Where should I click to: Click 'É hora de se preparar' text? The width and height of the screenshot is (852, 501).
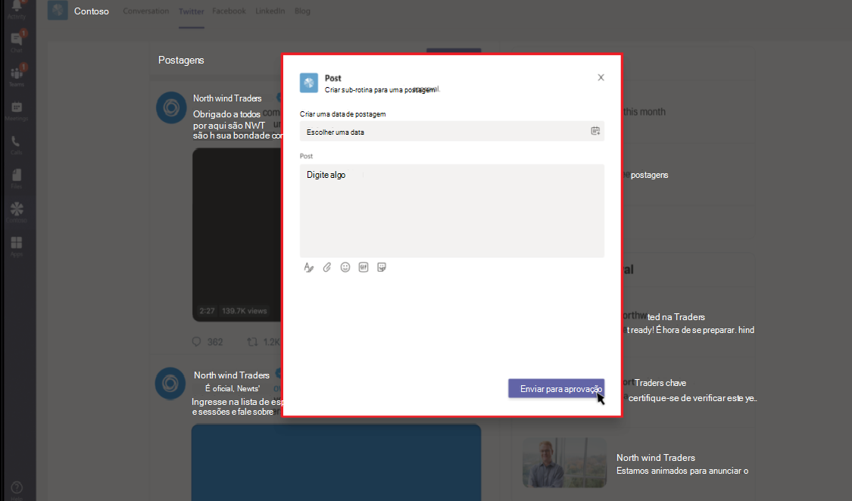(695, 330)
